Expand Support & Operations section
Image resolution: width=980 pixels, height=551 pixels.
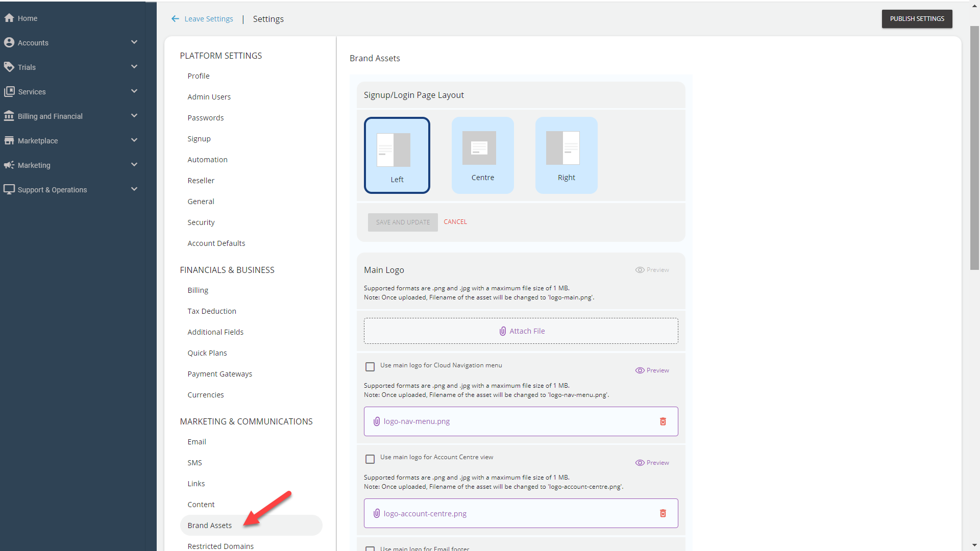click(x=134, y=189)
